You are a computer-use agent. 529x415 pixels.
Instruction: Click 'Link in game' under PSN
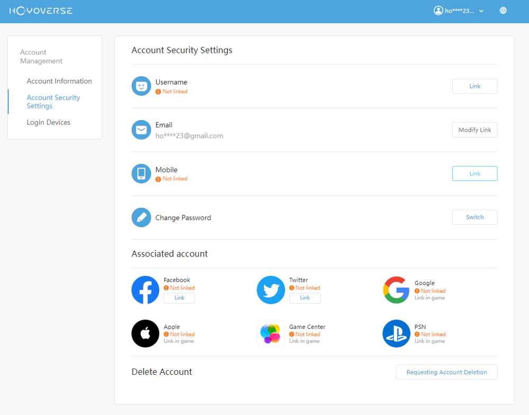pos(430,341)
